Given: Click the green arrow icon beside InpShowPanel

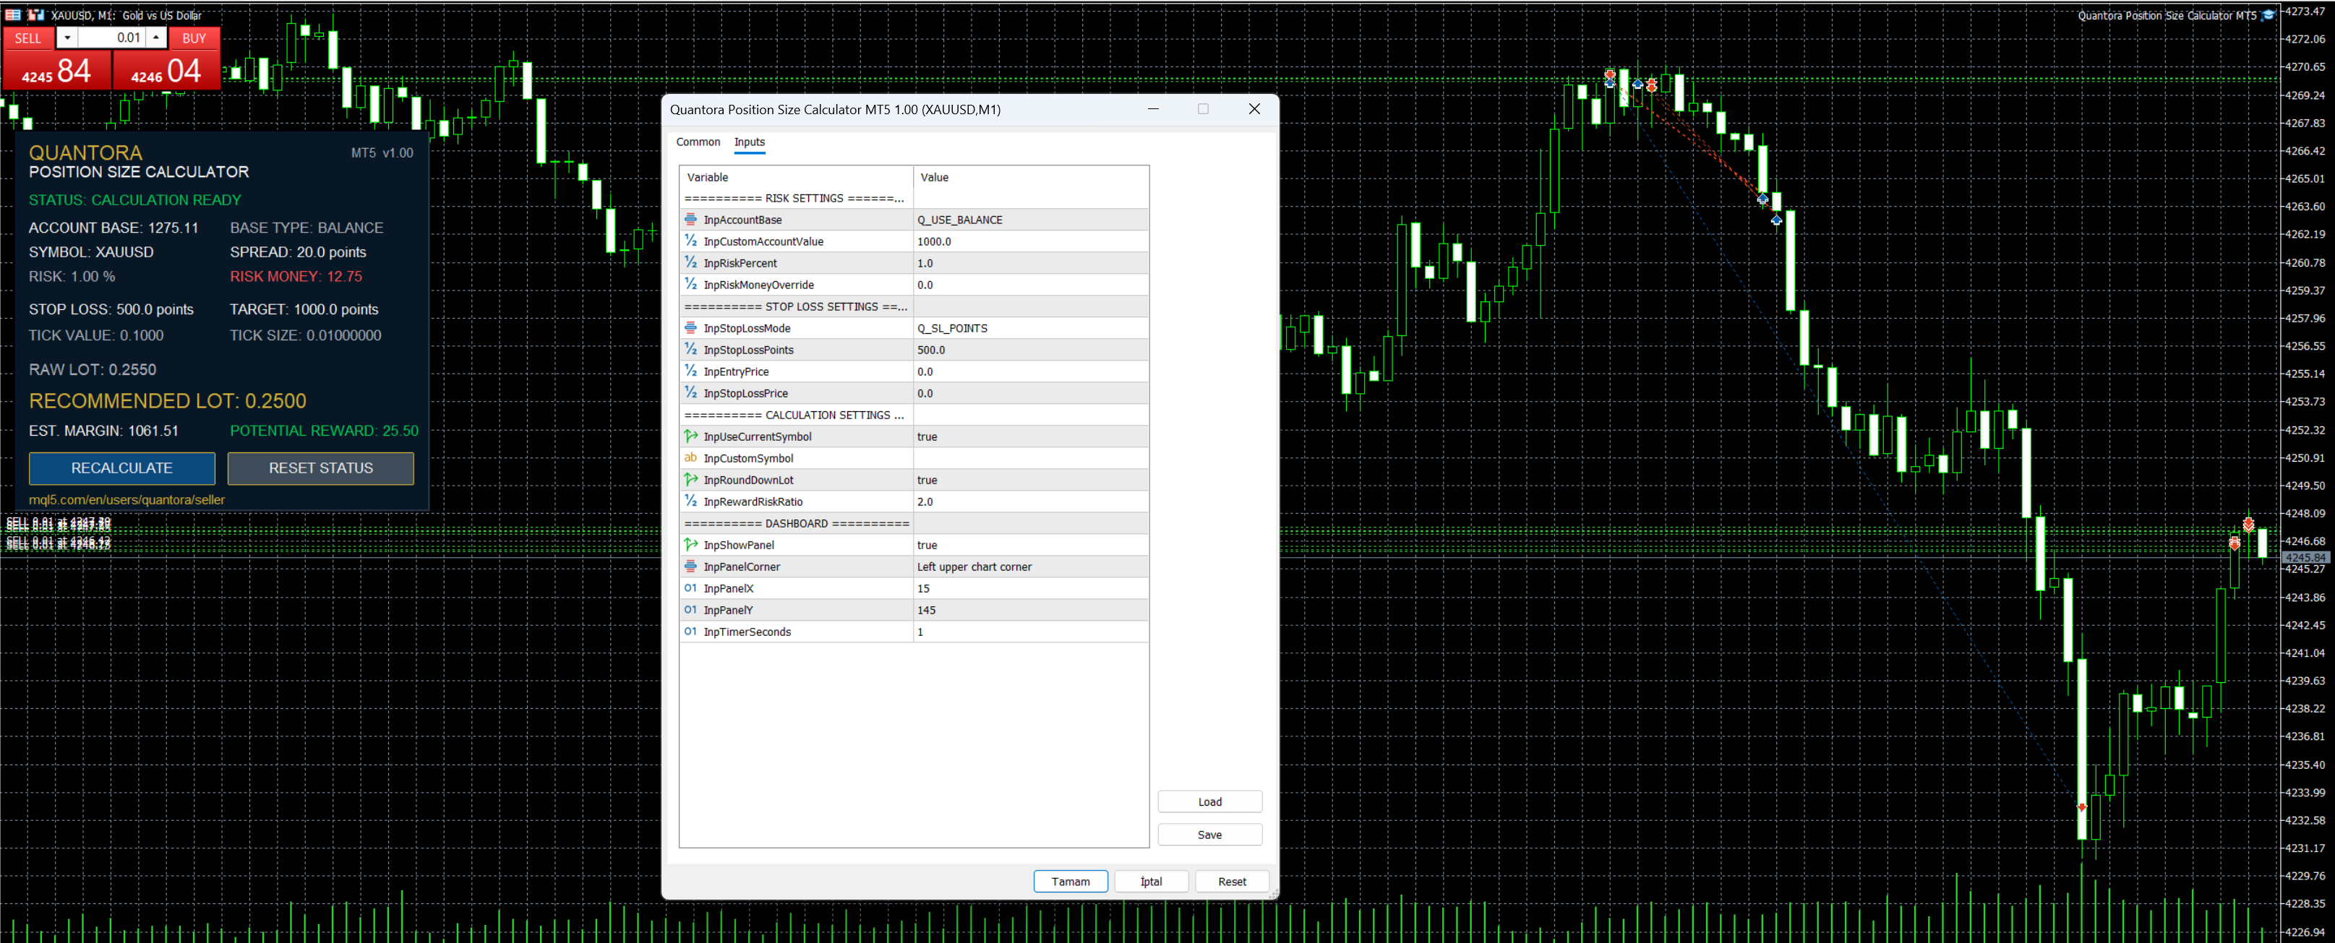Looking at the screenshot, I should 690,546.
